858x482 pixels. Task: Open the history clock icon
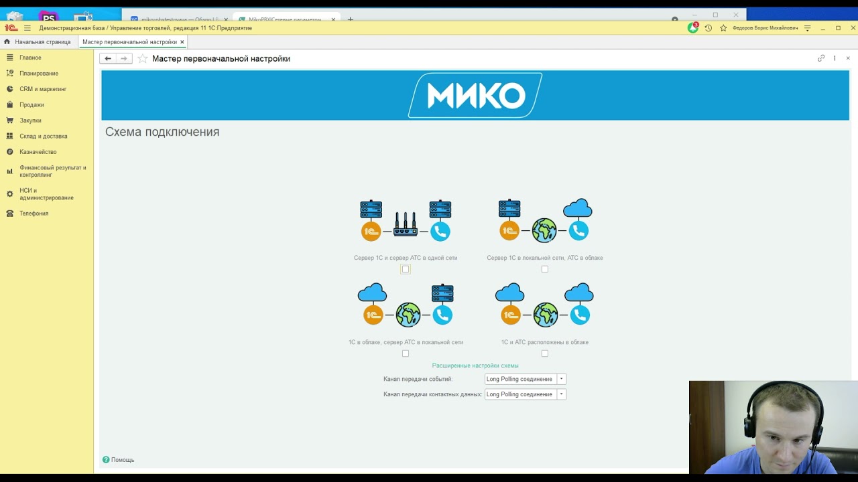(x=709, y=28)
